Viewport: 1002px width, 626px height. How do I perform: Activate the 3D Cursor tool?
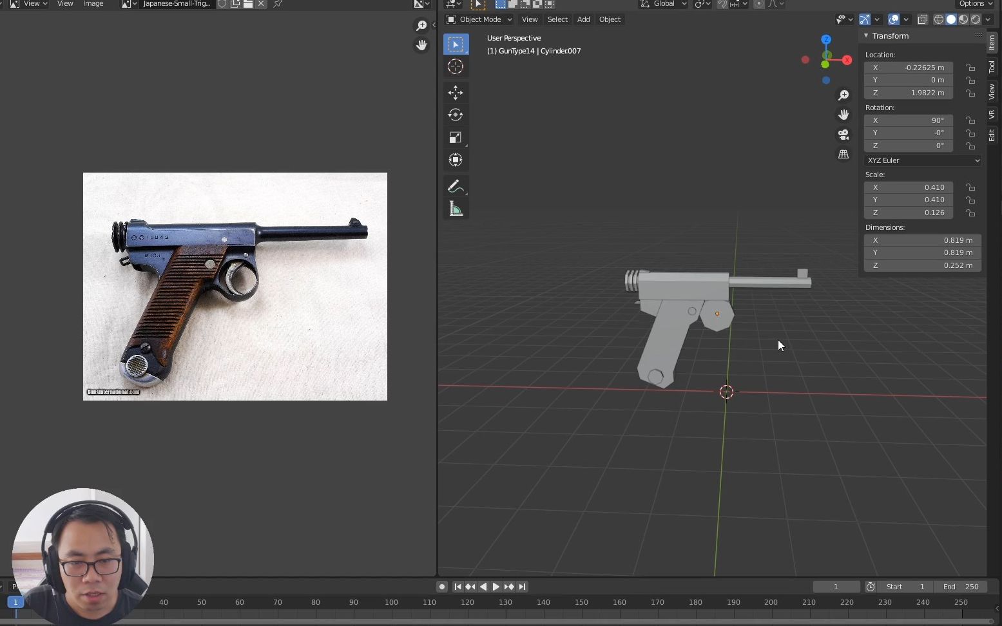(x=456, y=66)
